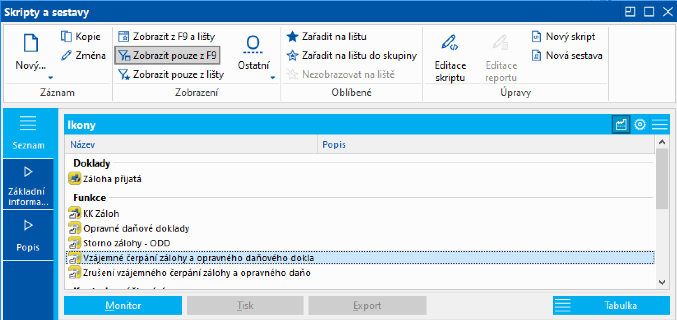The width and height of the screenshot is (677, 320).
Task: Click the Tisk button
Action: coord(245,306)
